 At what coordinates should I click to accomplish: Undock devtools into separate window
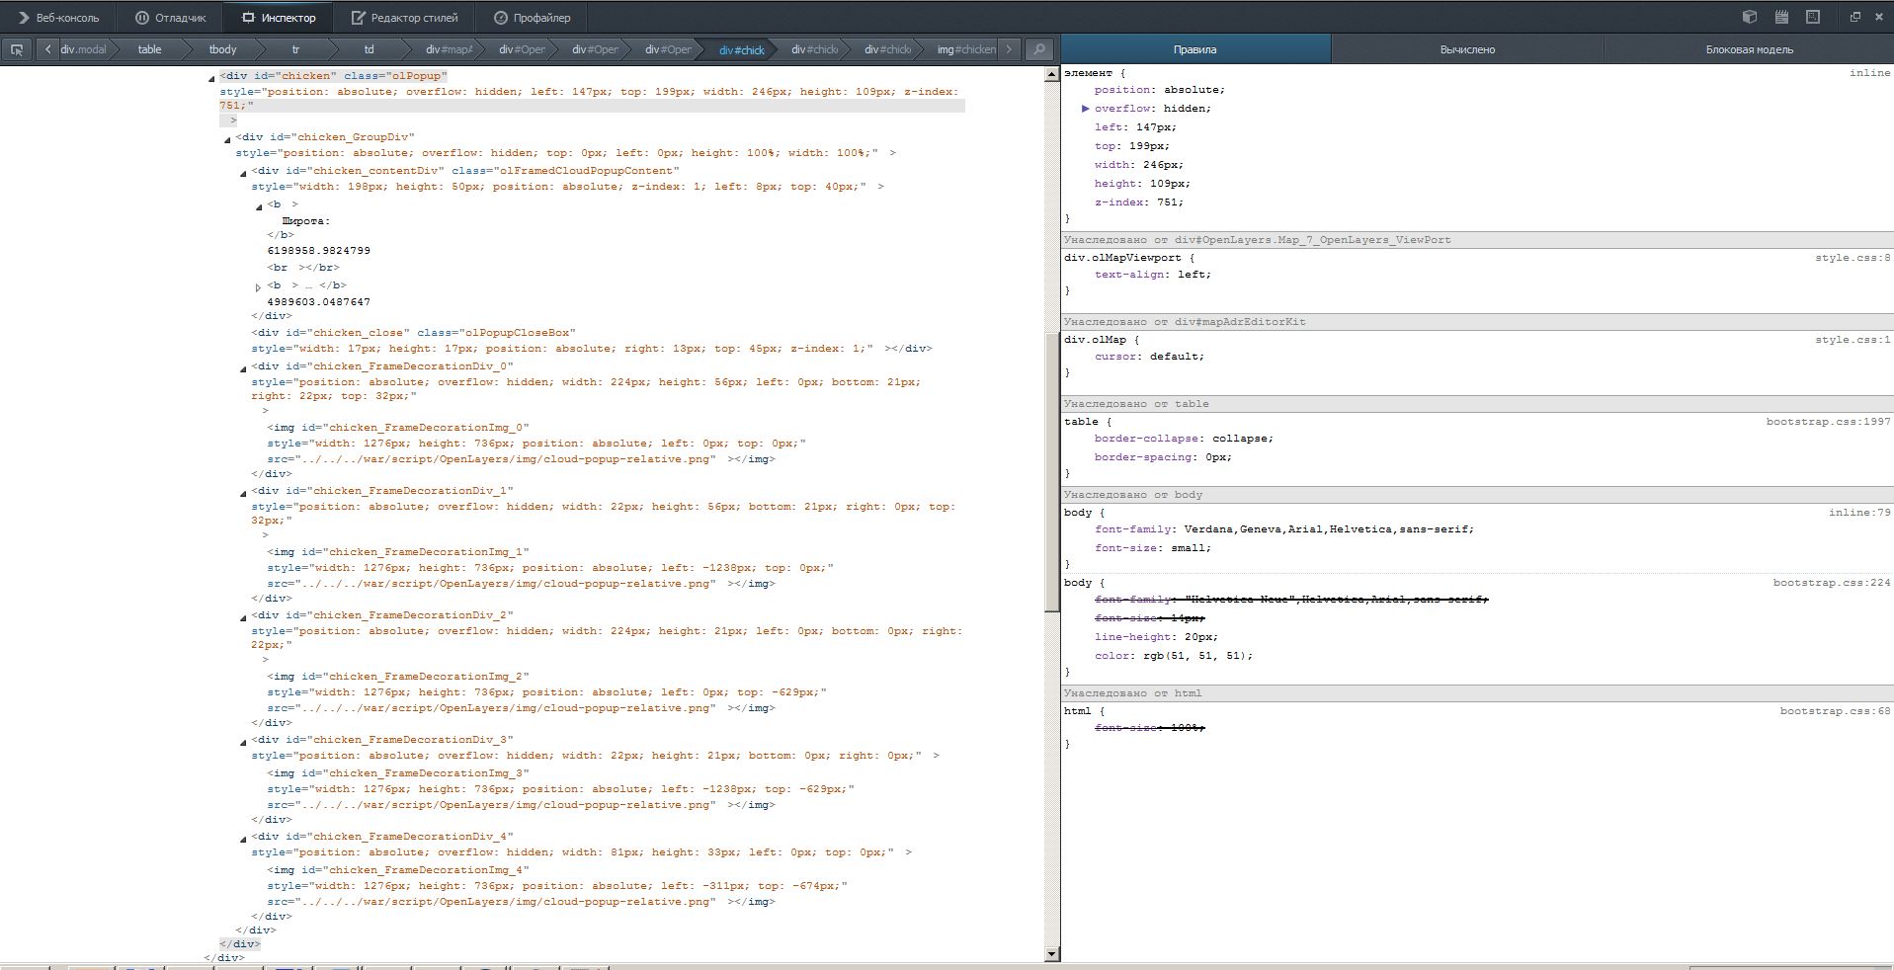pos(1854,17)
